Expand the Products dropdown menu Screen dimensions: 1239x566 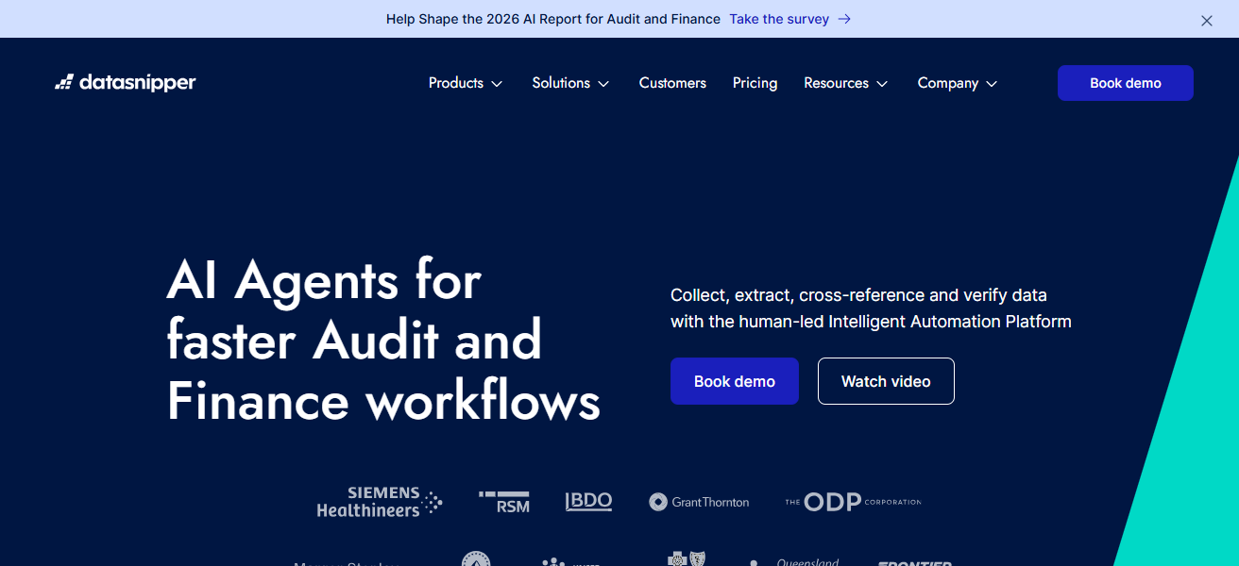click(466, 83)
